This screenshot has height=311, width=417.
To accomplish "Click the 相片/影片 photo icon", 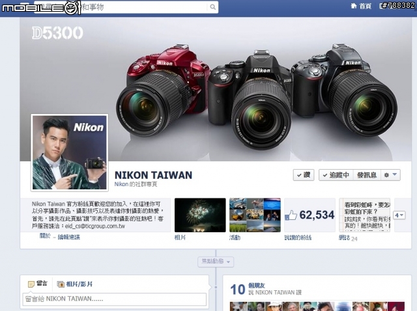I will tap(61, 284).
